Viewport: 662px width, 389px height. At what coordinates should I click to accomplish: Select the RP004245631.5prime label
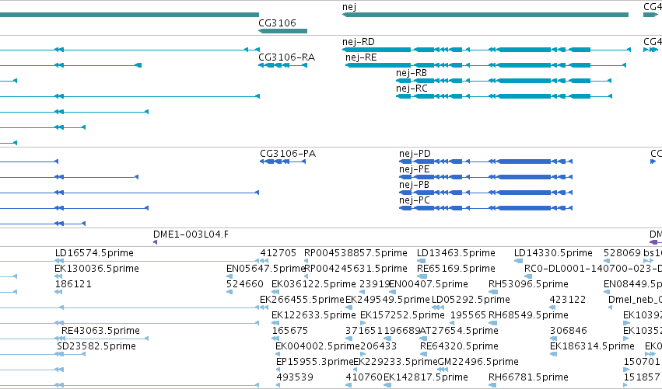[x=356, y=269]
